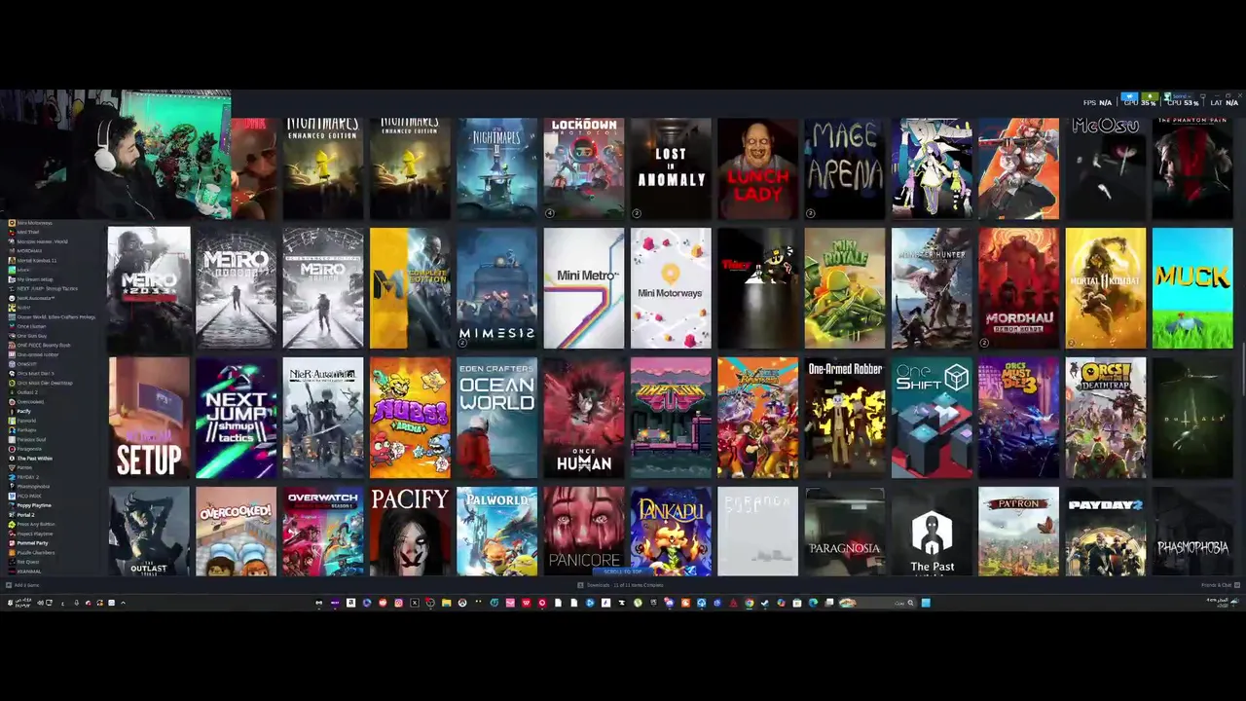
Task: Select Mimesis game cover
Action: click(496, 288)
